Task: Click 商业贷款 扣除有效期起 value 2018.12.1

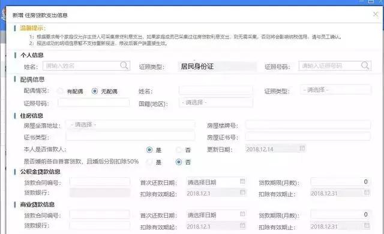Action: 199,227
